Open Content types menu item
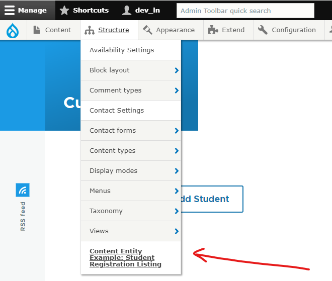This screenshot has height=281, width=332. [x=131, y=151]
